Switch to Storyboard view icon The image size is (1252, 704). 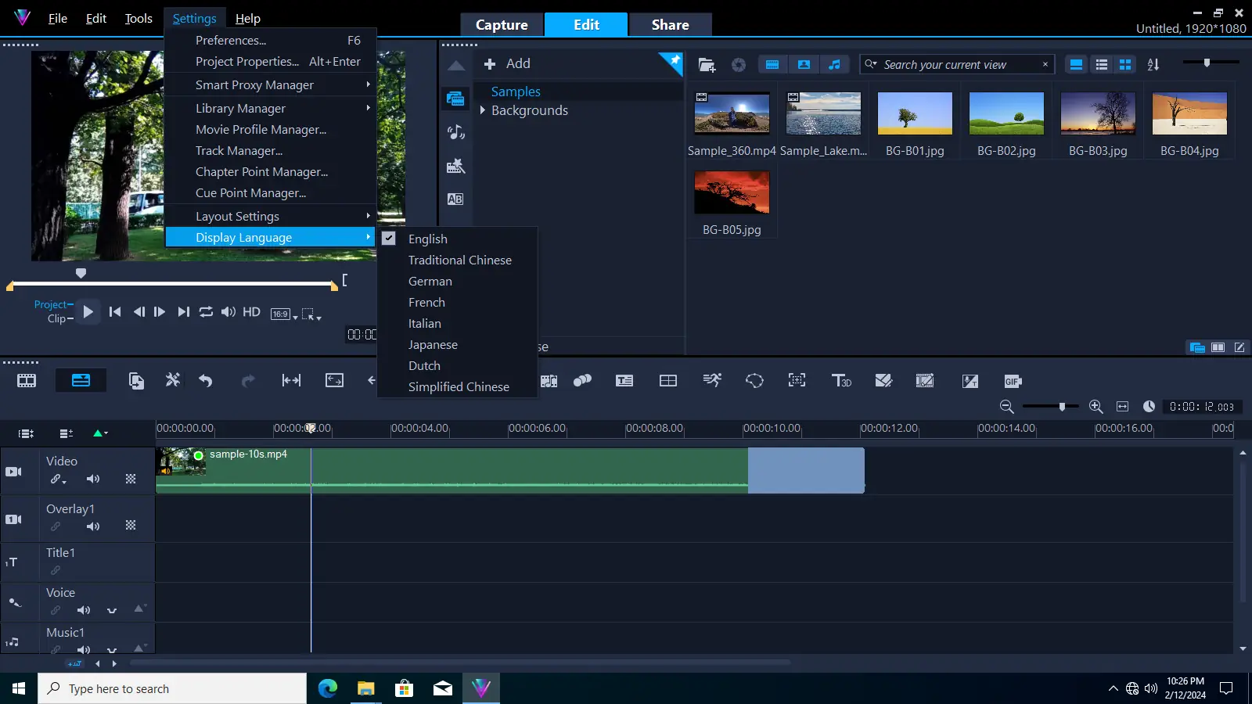(x=27, y=381)
